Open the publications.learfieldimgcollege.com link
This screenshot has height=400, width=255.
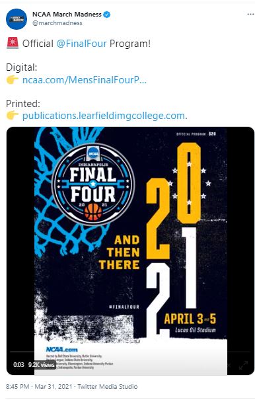(x=104, y=116)
